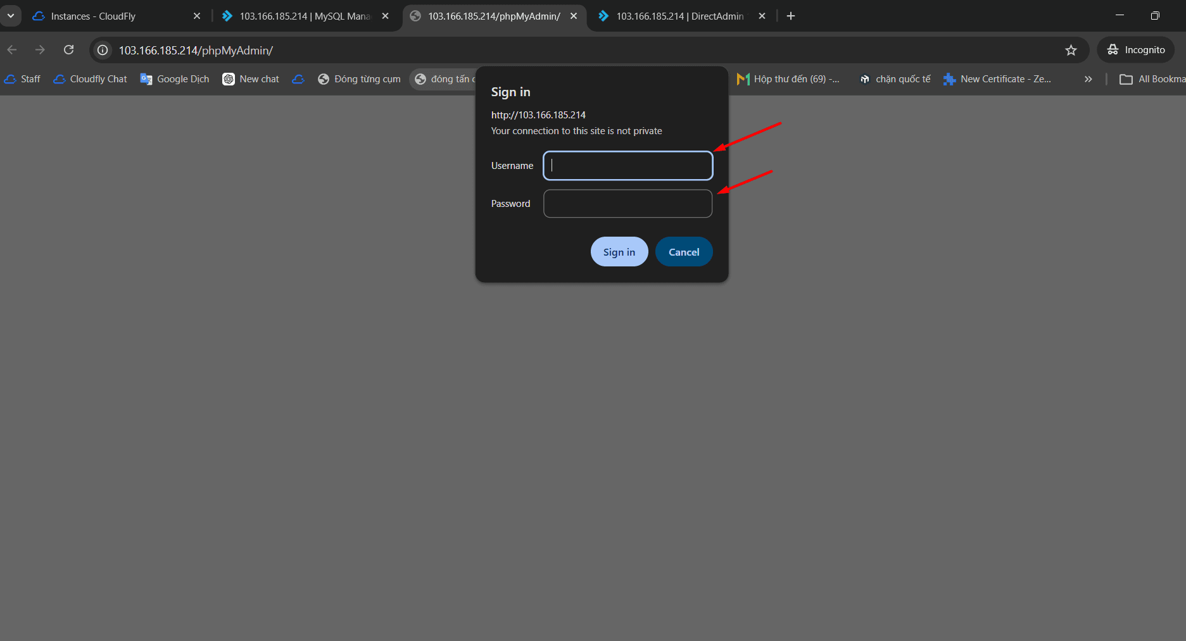
Task: Open the Incognito profile indicator
Action: pos(1136,50)
